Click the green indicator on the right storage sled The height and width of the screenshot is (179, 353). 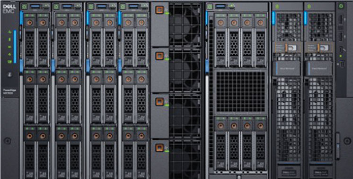(x=309, y=7)
